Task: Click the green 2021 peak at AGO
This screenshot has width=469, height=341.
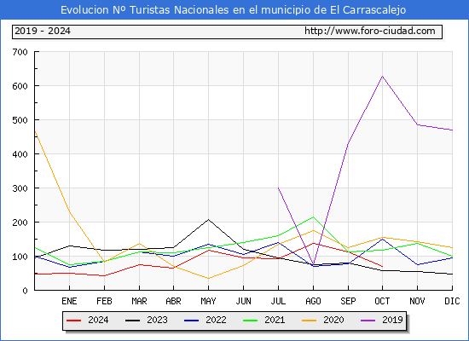Action: [313, 217]
